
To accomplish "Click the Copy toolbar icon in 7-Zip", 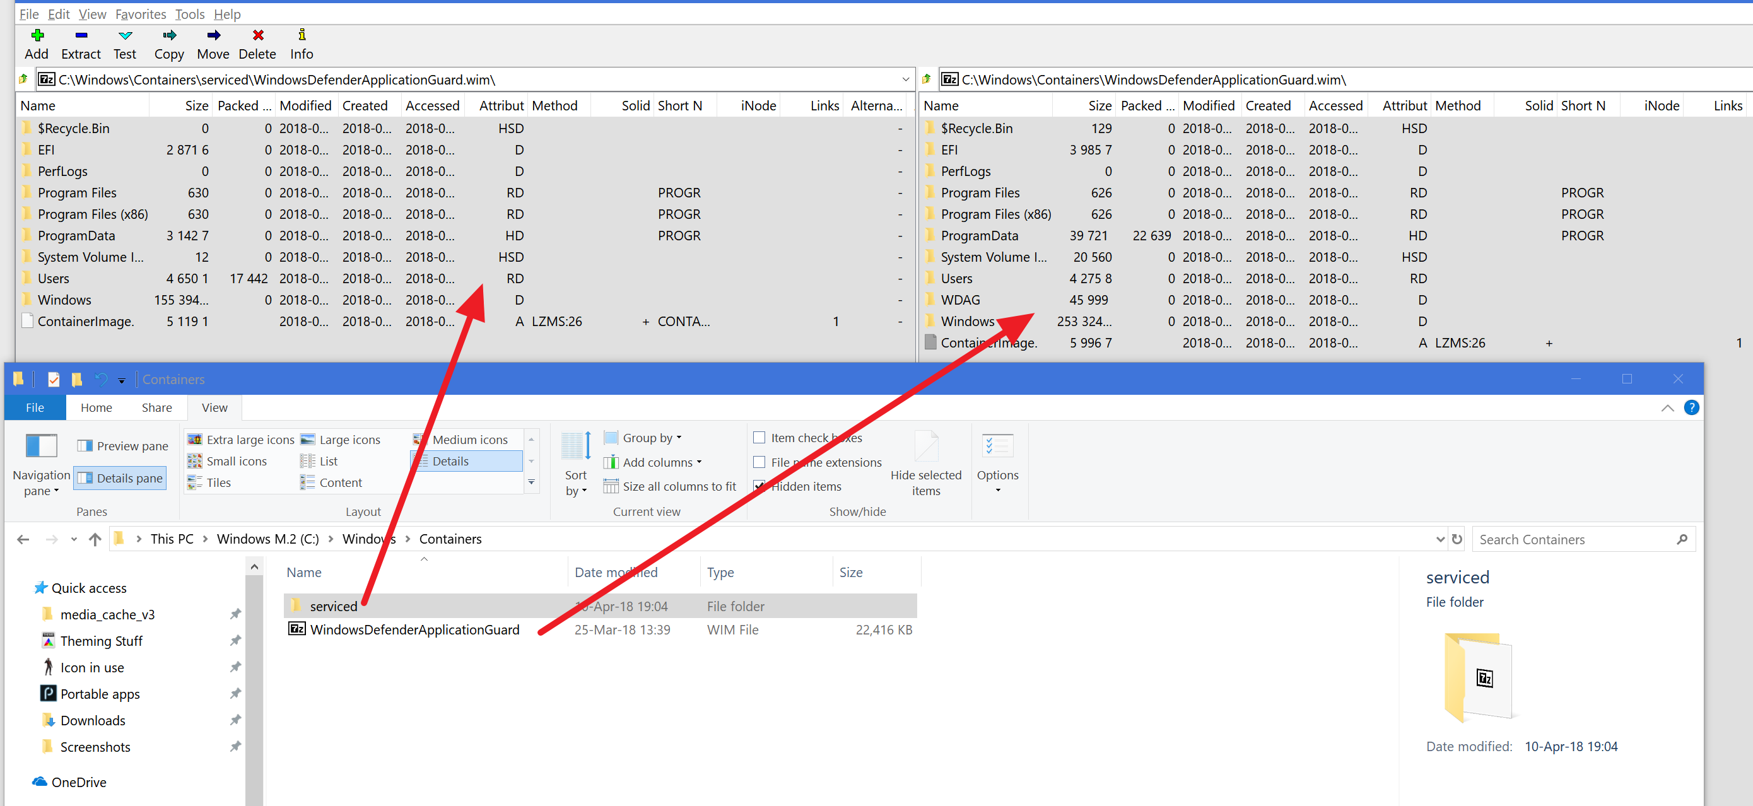I will point(169,44).
